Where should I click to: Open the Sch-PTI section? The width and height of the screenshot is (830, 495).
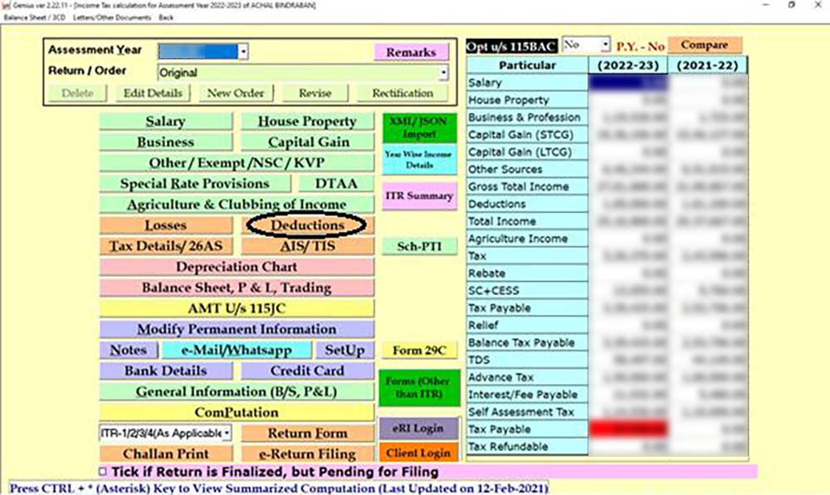(419, 245)
